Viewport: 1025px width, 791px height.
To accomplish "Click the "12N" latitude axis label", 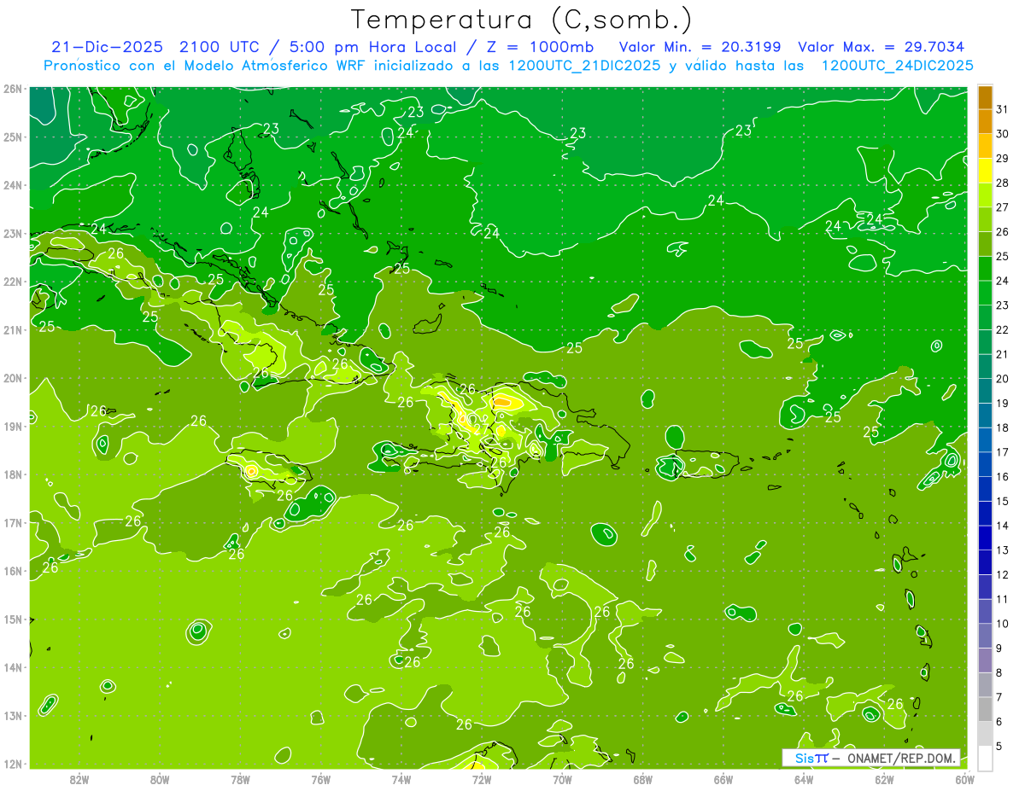I will pyautogui.click(x=13, y=764).
